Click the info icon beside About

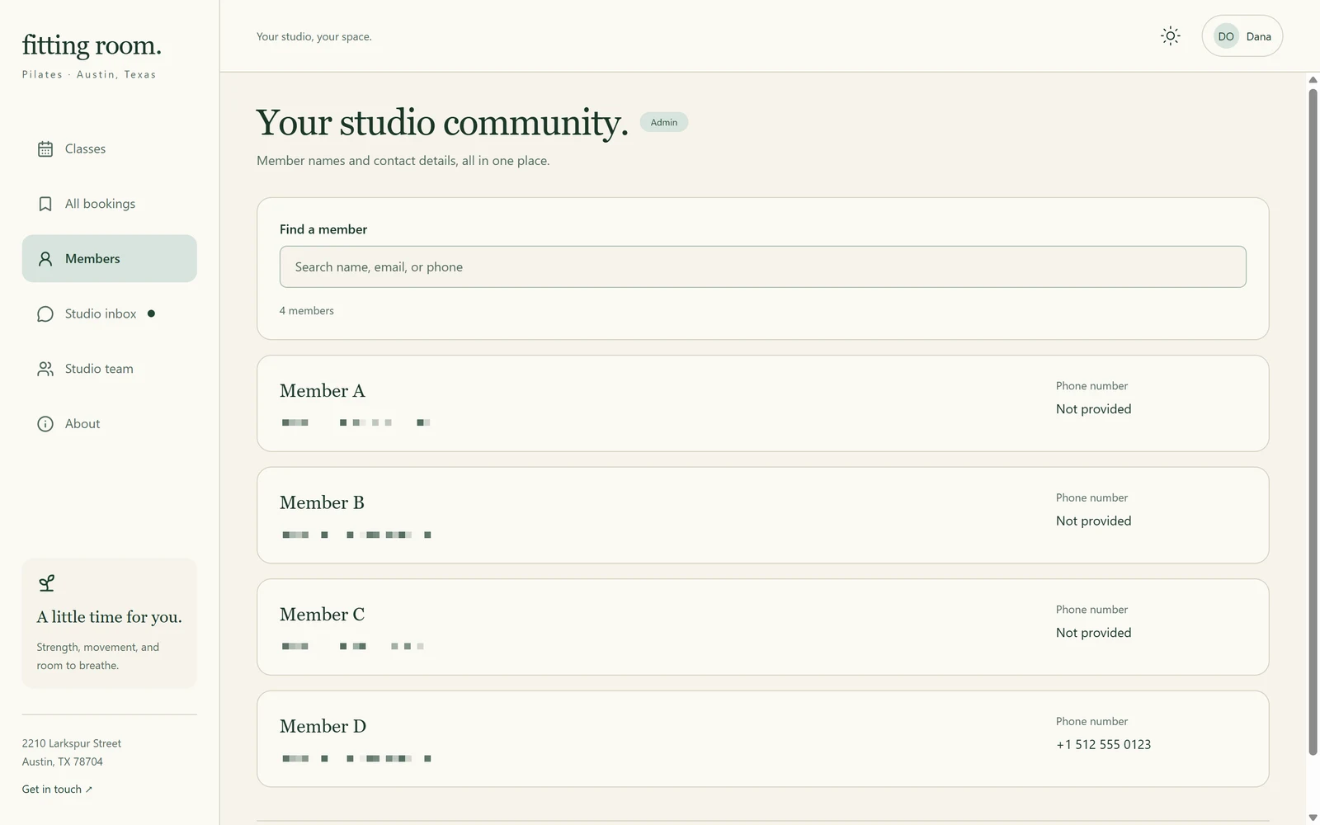click(45, 424)
